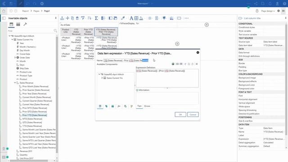Collapse Sales Current Yrs in left panel tree
Screen dimensions: 288x162
coord(12,40)
